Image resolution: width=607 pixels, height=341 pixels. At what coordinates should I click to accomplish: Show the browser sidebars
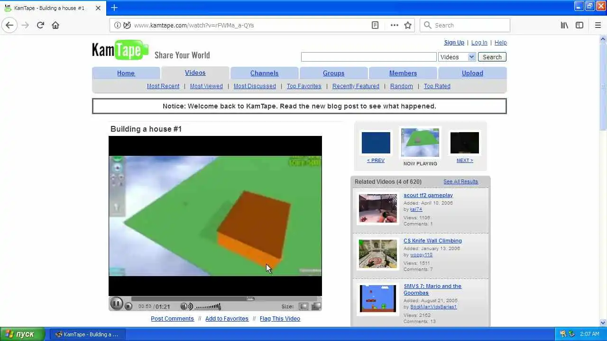click(579, 25)
